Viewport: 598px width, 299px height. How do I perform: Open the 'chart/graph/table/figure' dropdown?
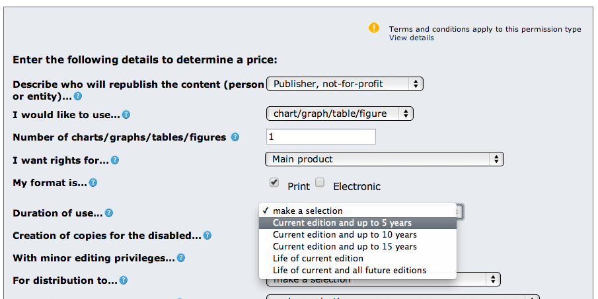340,114
